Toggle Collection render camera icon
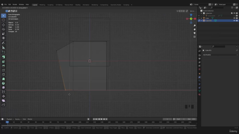This screenshot has width=239, height=134. point(237,13)
